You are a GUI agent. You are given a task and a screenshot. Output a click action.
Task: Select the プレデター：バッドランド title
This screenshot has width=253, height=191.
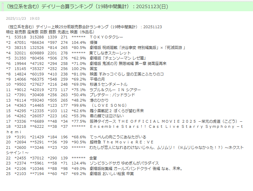[x=112, y=95]
